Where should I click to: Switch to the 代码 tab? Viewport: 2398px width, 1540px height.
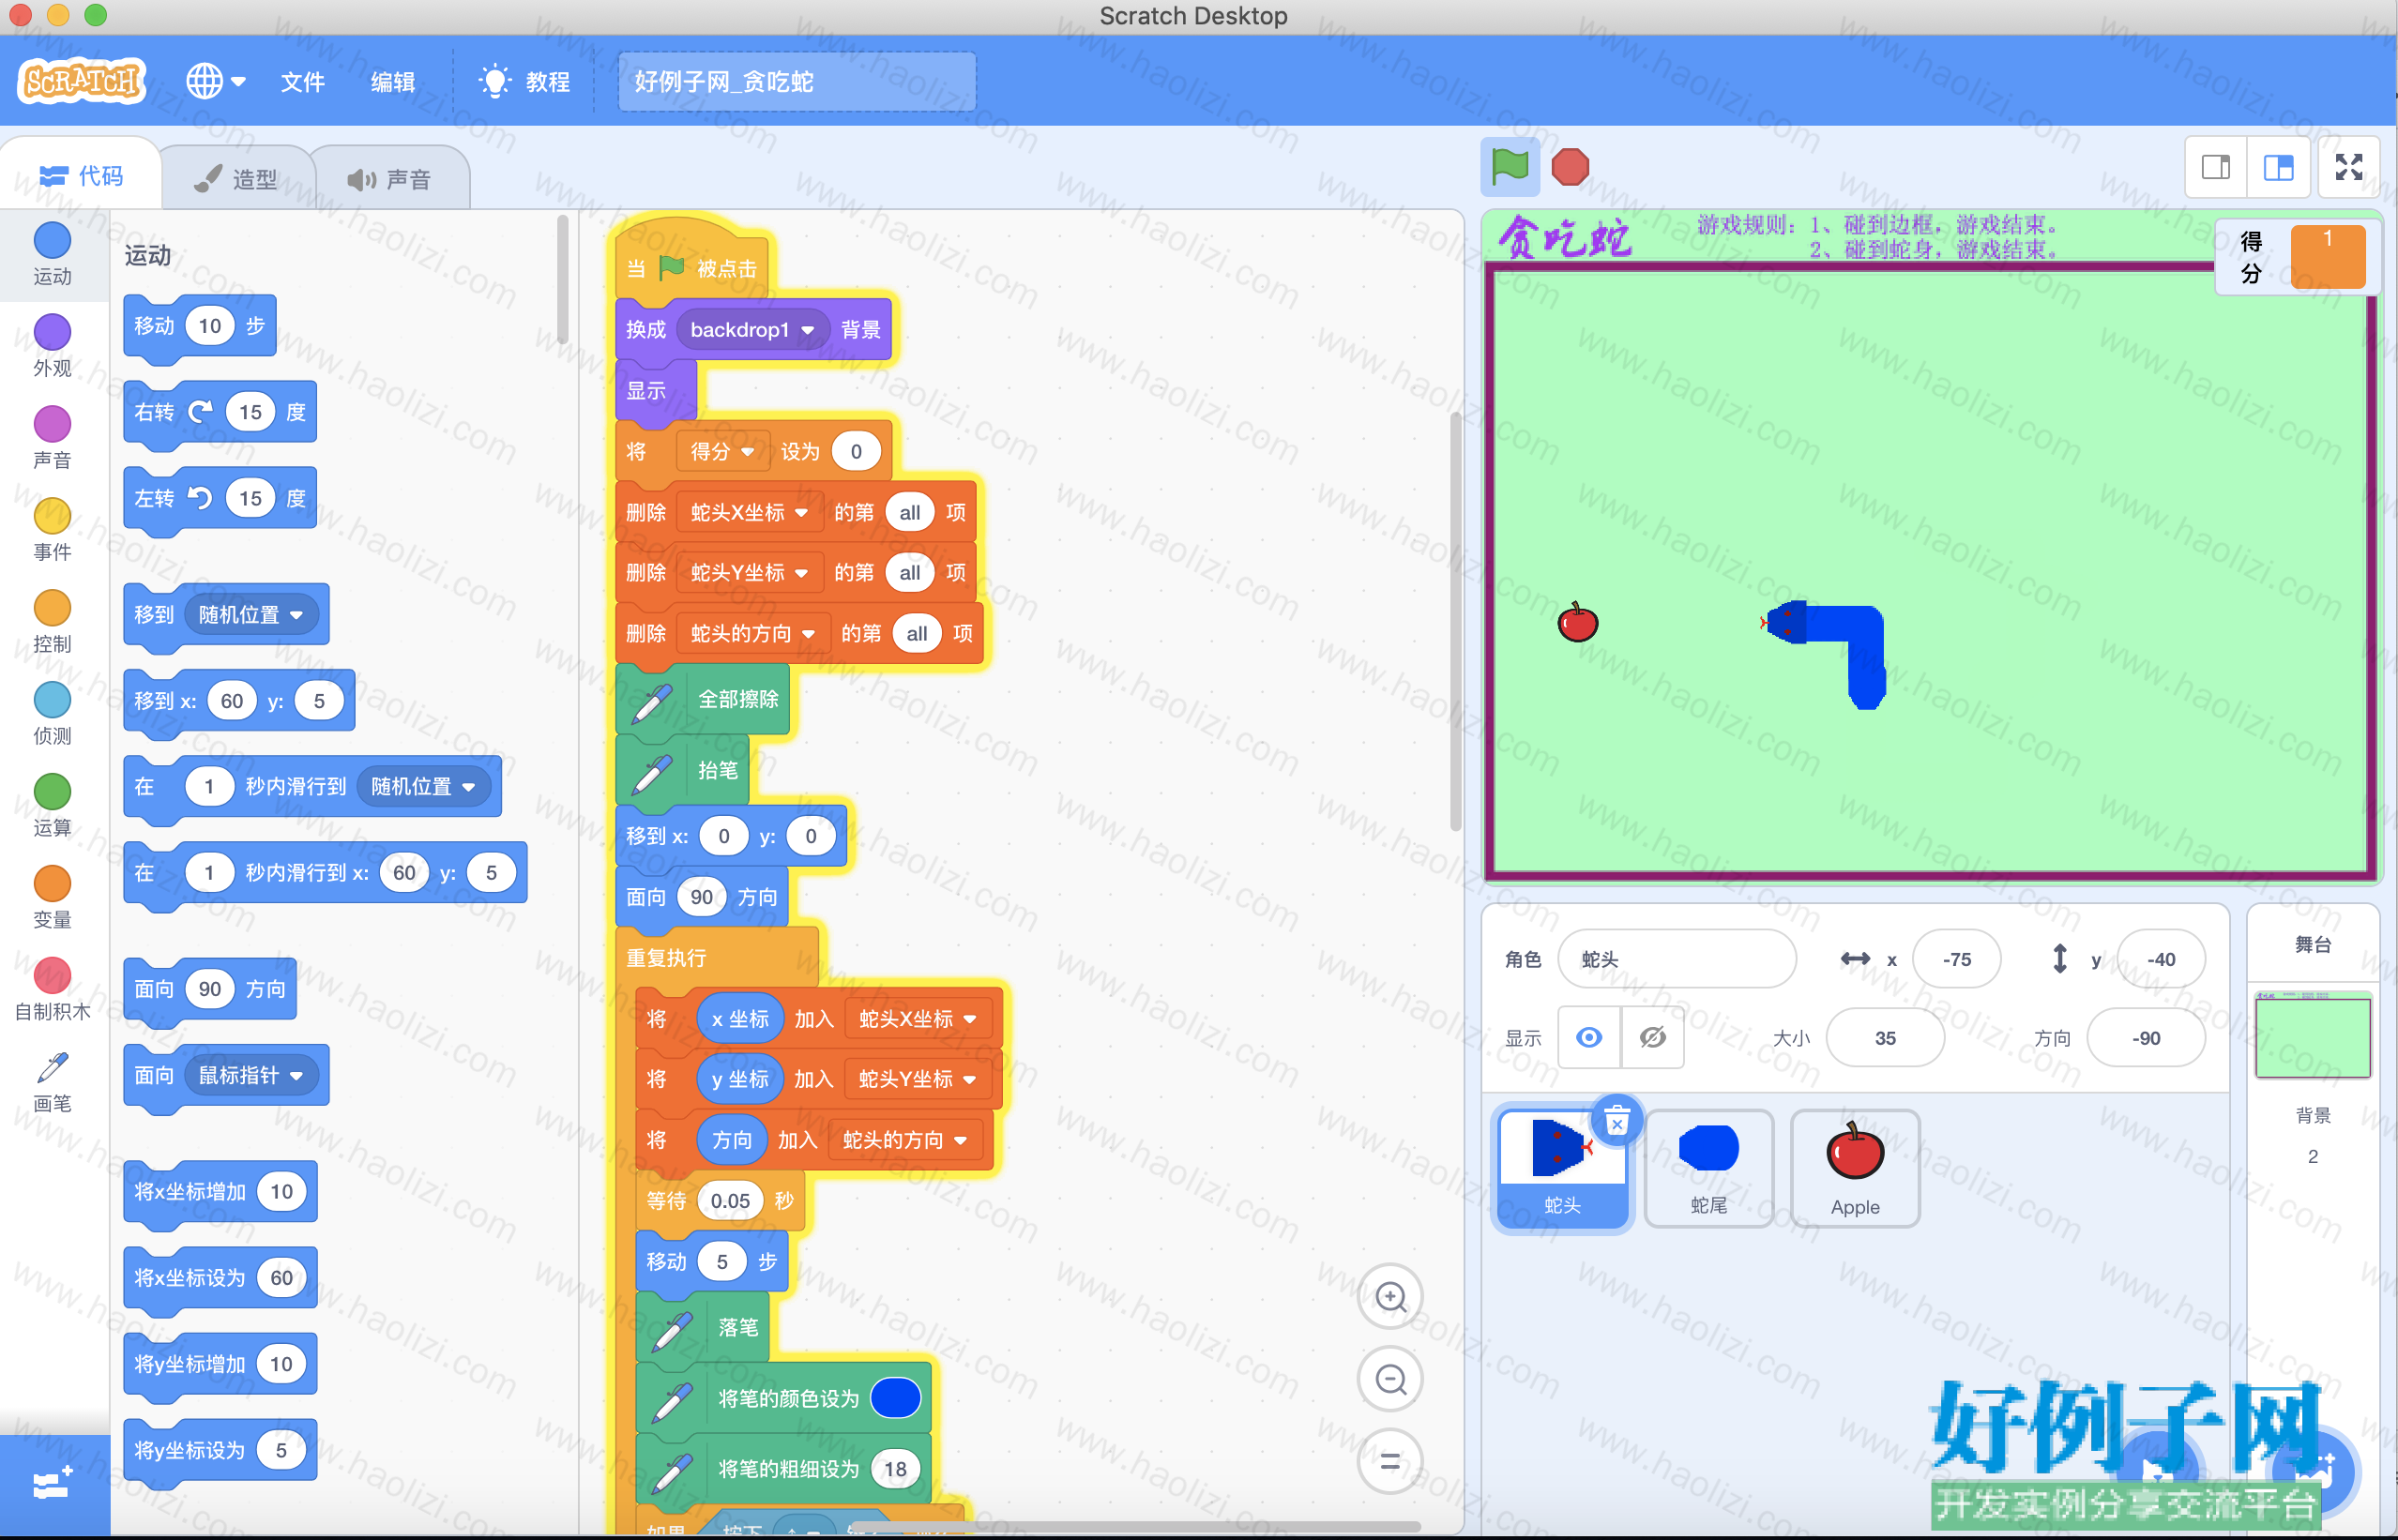point(81,176)
